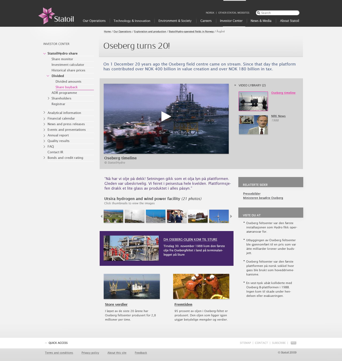Select Oseberg timeline video thumbnail
This screenshot has height=361, width=342.
pyautogui.click(x=253, y=101)
